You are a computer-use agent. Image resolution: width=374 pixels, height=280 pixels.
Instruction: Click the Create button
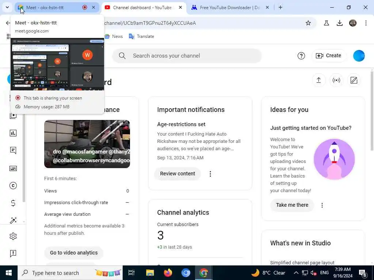329,55
